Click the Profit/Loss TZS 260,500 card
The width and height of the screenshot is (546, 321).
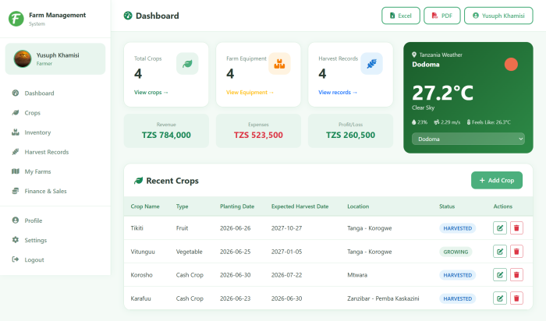pos(350,131)
